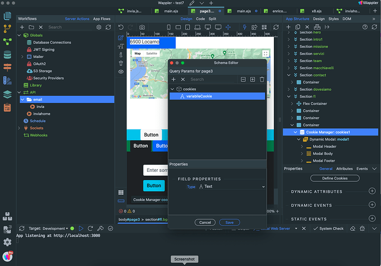Toggle the grid view icon
The image size is (381, 266).
click(x=121, y=192)
